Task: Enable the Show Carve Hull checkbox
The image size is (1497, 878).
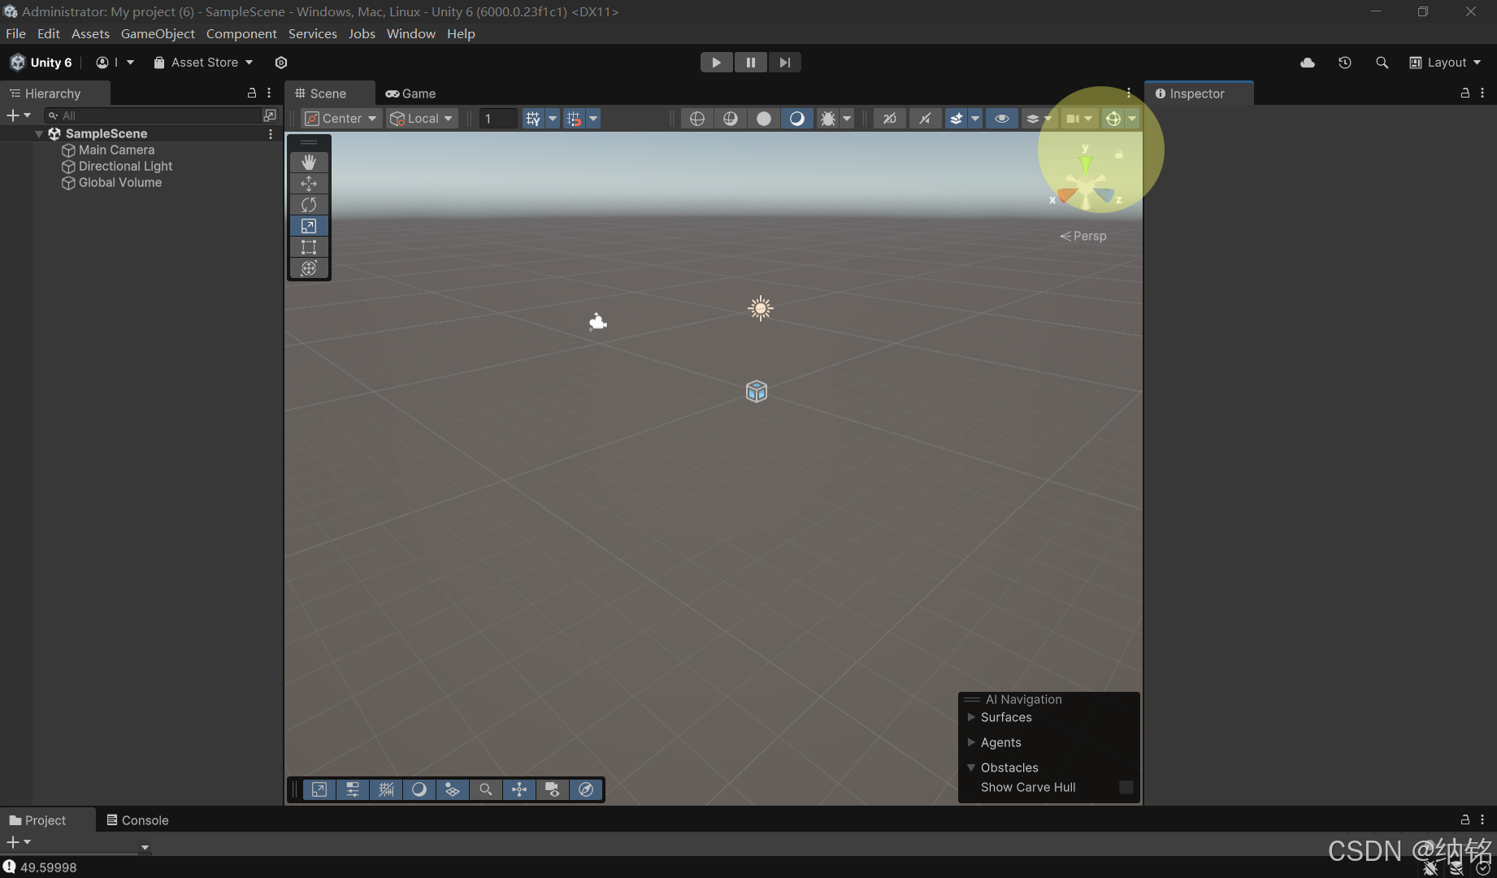Action: [1126, 787]
